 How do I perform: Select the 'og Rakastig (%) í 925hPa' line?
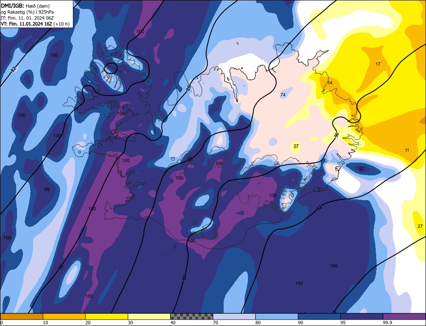[x=27, y=12]
